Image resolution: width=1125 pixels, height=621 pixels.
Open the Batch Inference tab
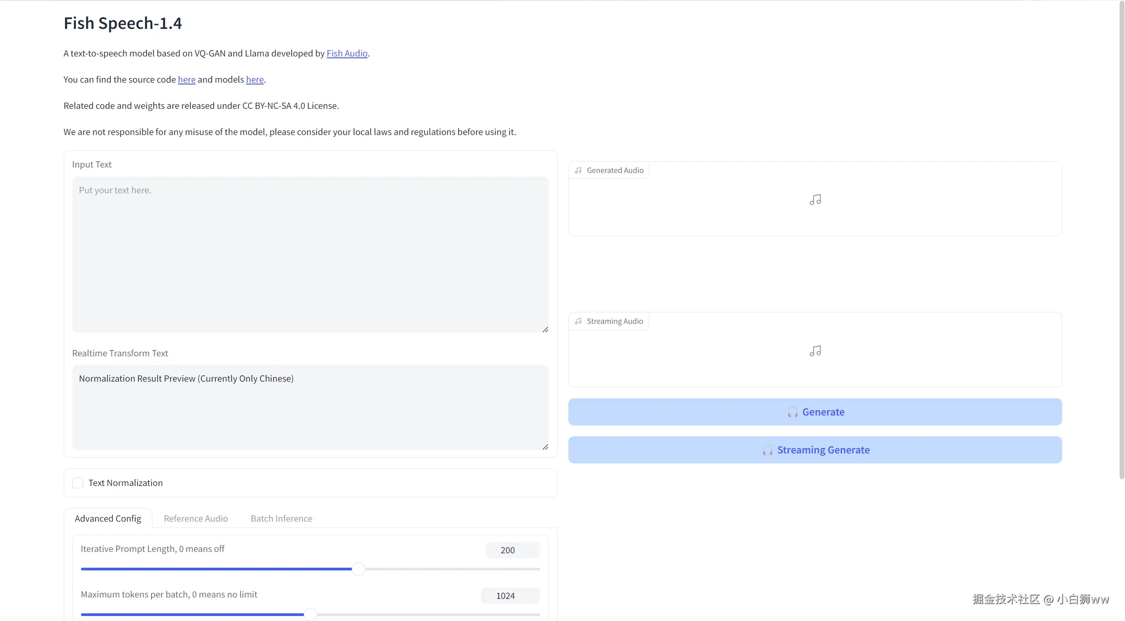(x=281, y=518)
